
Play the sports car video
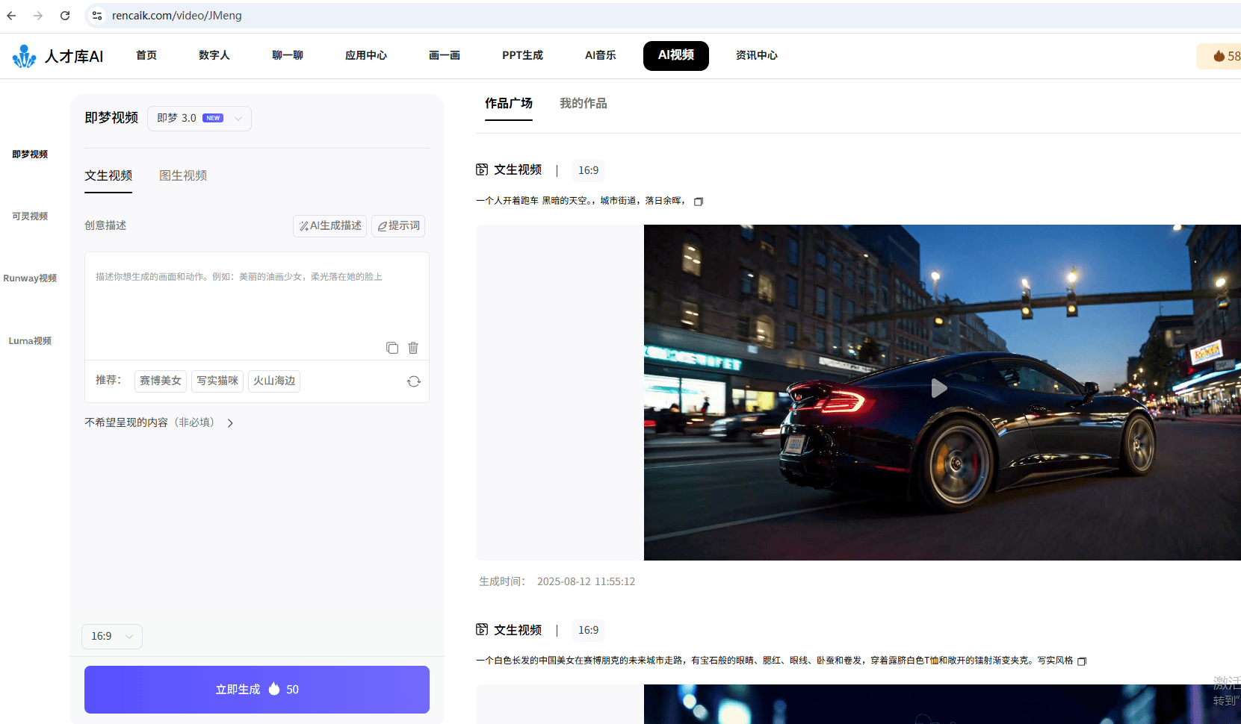pos(939,388)
